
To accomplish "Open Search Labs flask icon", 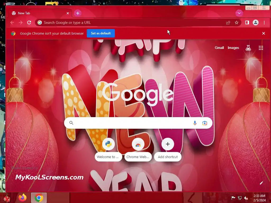I will tap(248, 48).
